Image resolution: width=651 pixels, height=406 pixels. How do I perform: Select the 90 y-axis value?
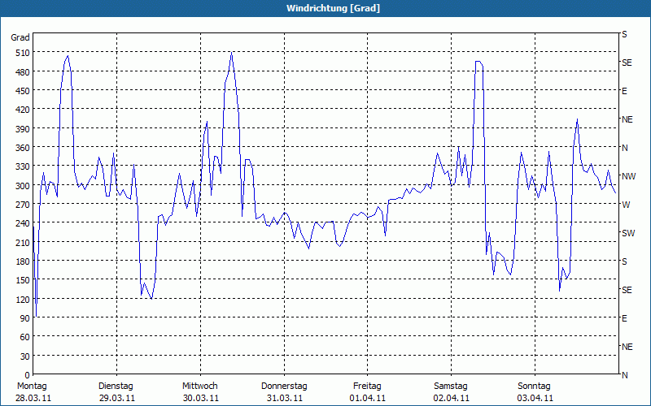(25, 318)
